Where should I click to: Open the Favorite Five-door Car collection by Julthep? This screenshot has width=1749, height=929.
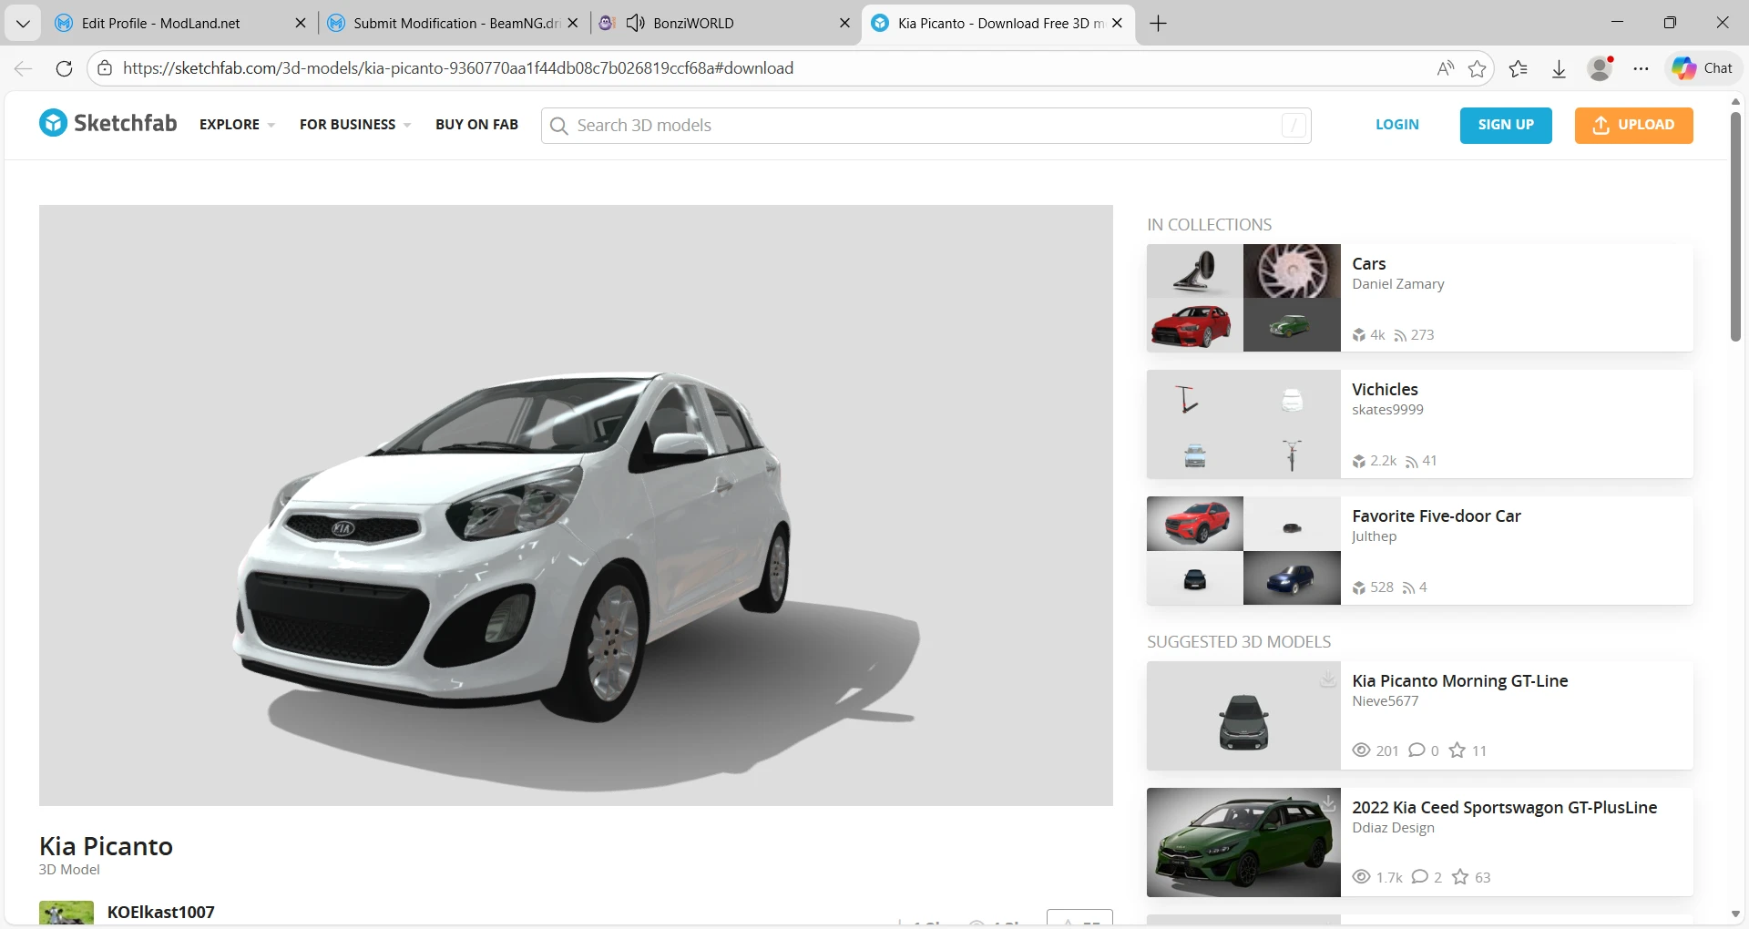tap(1436, 516)
